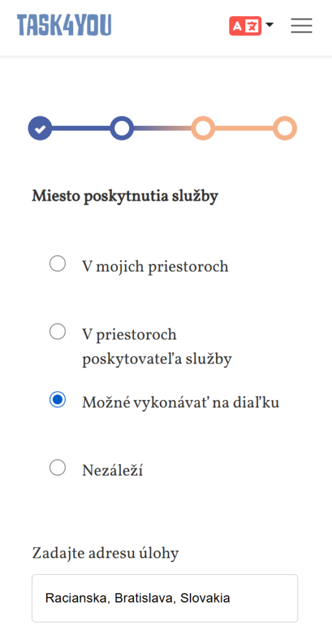Click the 'V mojich priestoroch' label text
This screenshot has height=631, width=332.
pos(156,266)
